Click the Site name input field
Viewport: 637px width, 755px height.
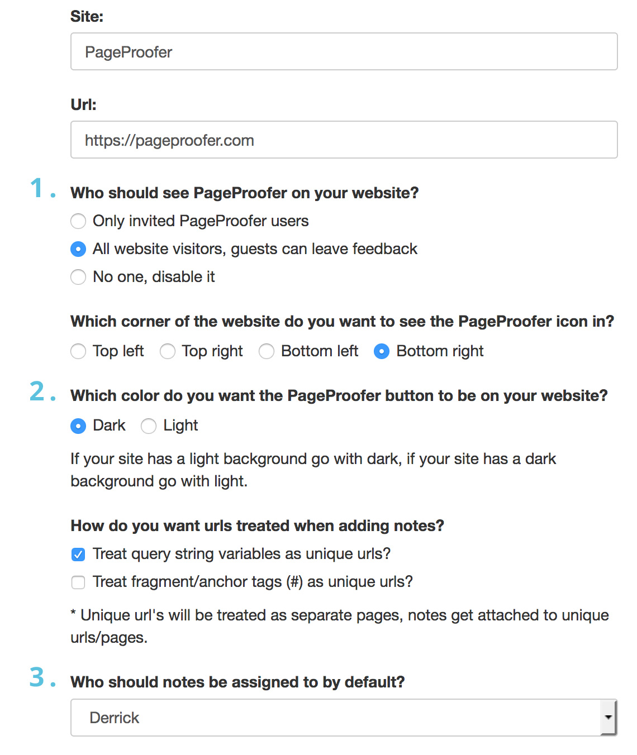pos(344,51)
